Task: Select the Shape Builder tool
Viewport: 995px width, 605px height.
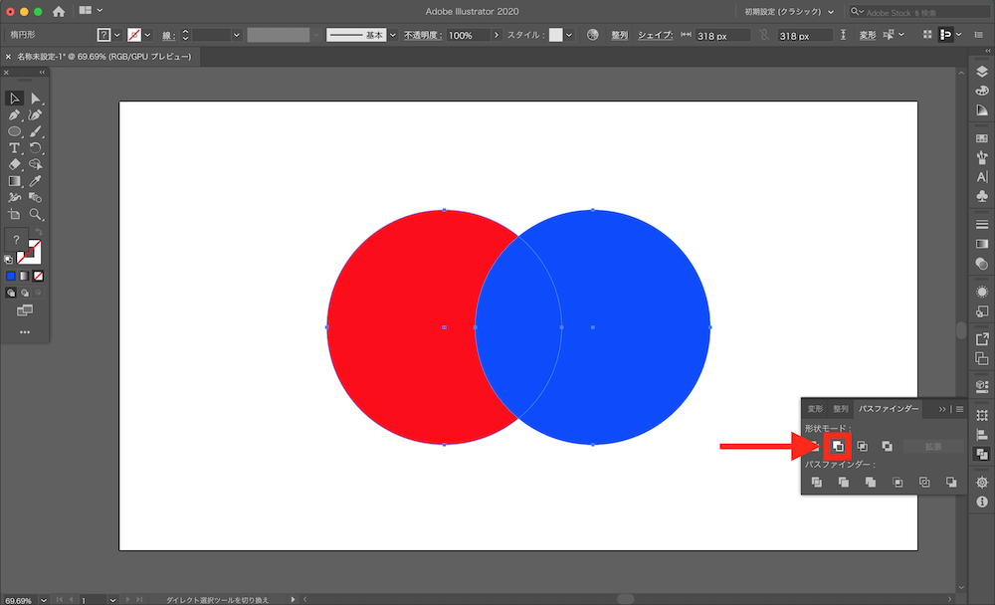Action: [x=36, y=164]
